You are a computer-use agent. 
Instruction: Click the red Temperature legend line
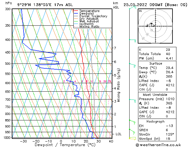click(x=76, y=11)
